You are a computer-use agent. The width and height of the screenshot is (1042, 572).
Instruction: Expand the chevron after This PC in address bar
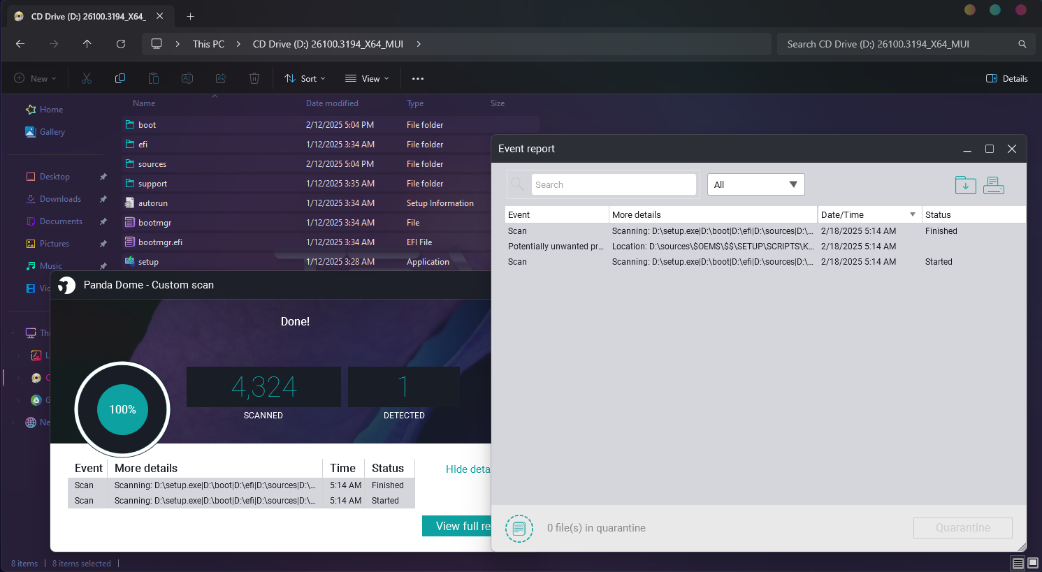pos(238,44)
